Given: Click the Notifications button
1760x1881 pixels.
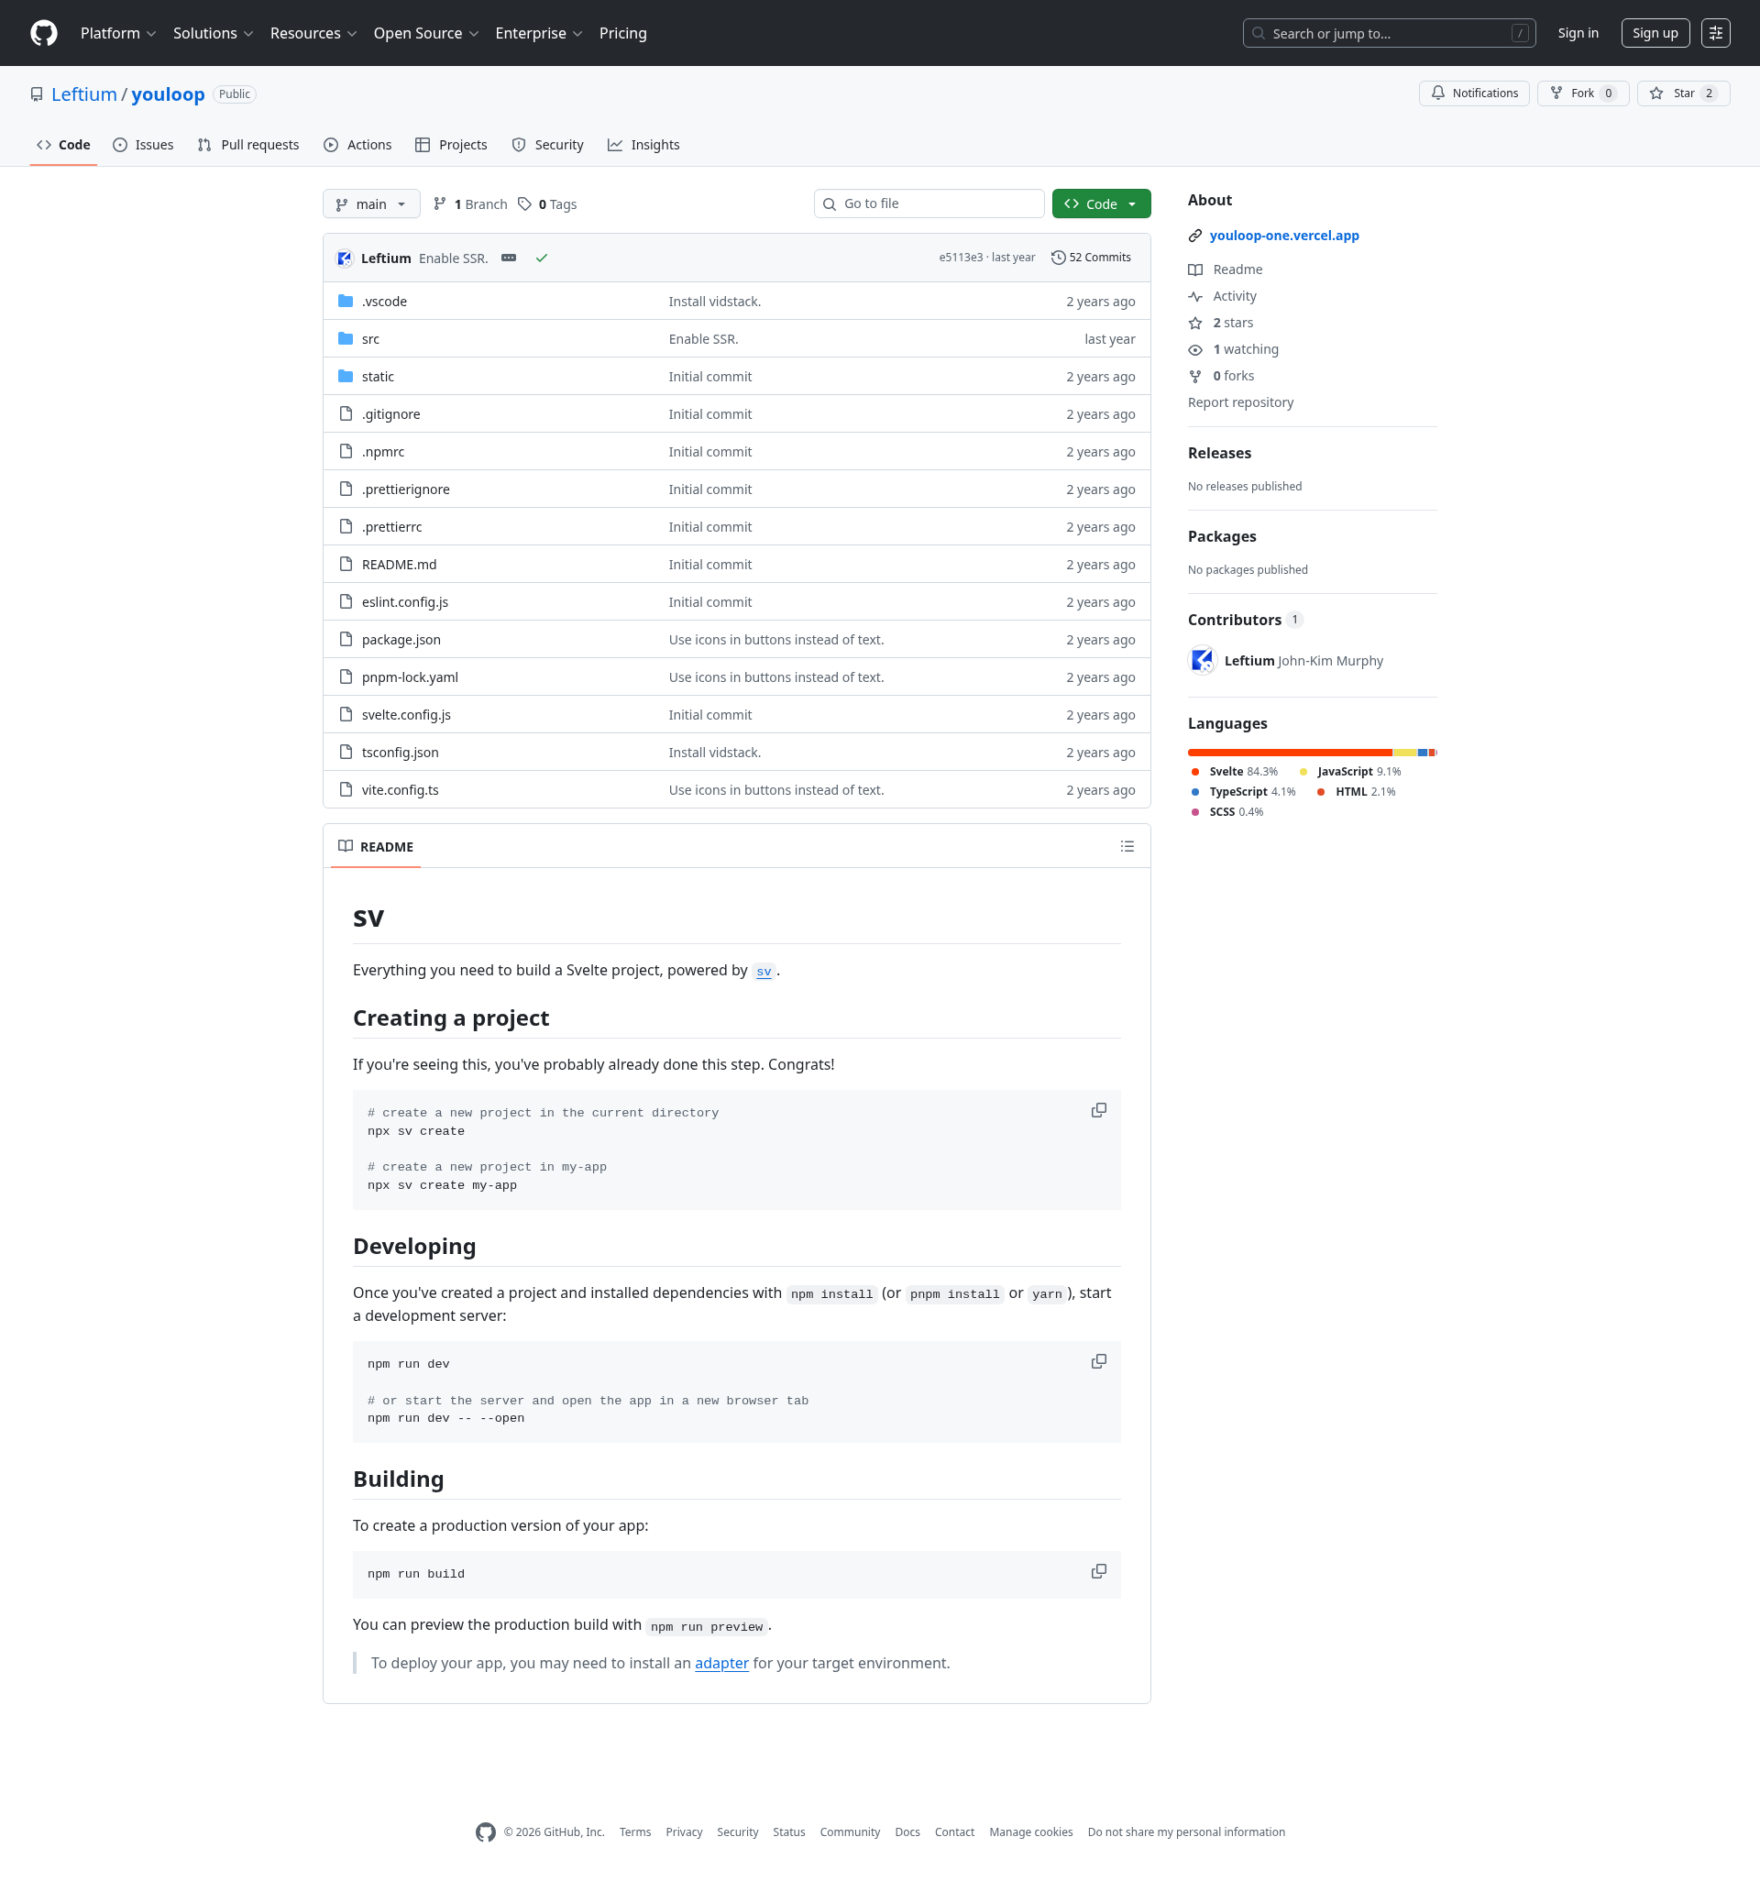Looking at the screenshot, I should 1474,93.
